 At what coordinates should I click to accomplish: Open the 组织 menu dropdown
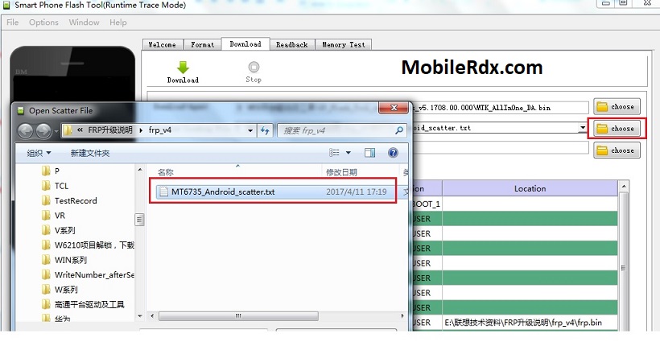pyautogui.click(x=39, y=153)
